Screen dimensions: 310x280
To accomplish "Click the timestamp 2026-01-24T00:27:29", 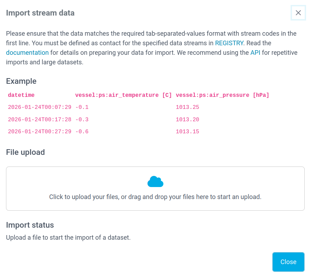I will pos(40,132).
